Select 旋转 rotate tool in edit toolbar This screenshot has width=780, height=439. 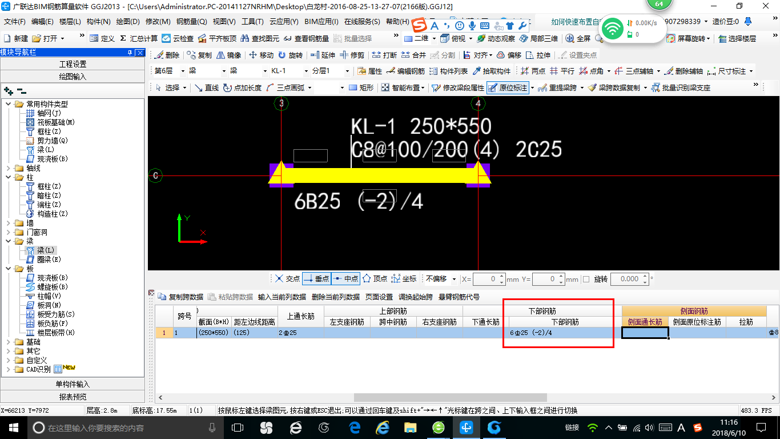click(x=290, y=55)
